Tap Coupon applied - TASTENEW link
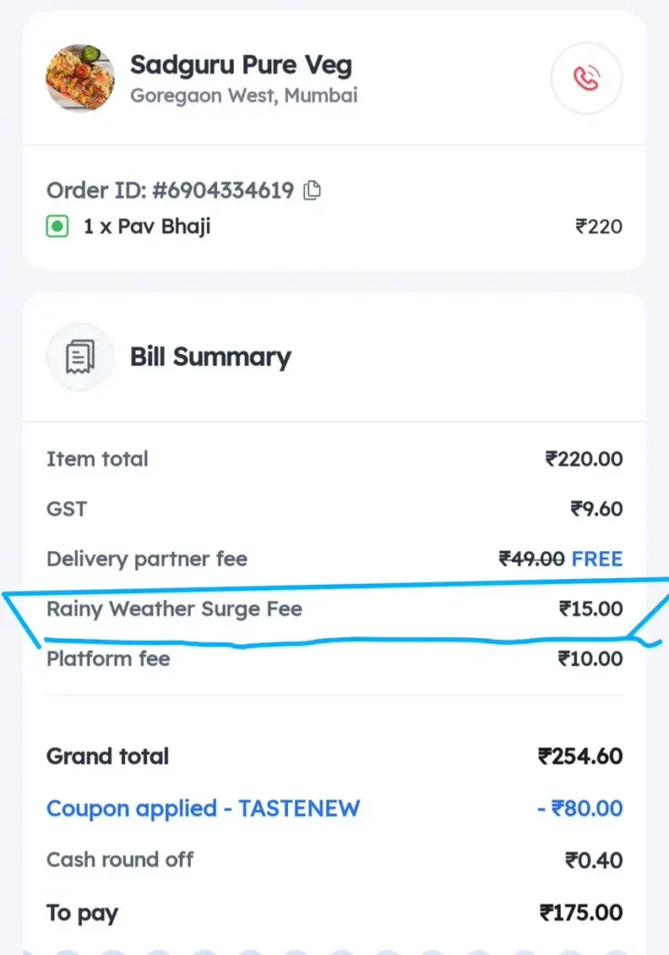The image size is (669, 955). 203,809
